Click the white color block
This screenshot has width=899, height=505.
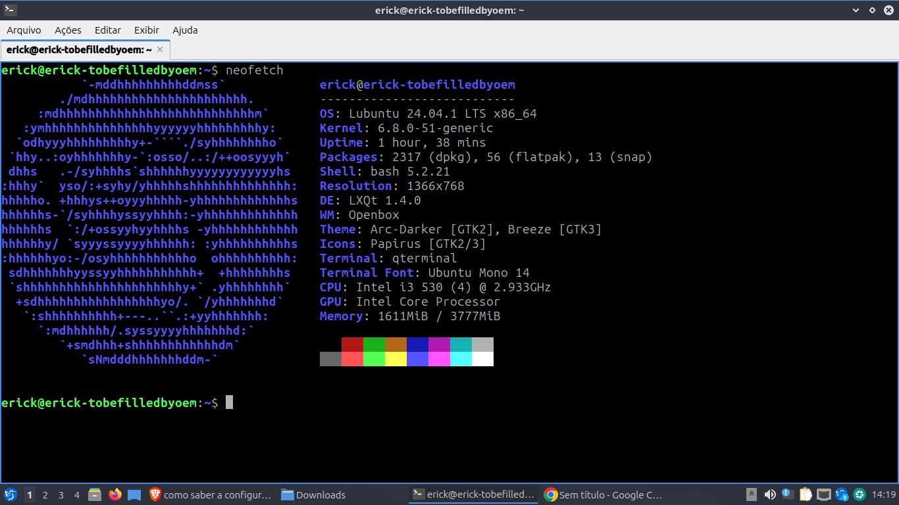tap(482, 359)
